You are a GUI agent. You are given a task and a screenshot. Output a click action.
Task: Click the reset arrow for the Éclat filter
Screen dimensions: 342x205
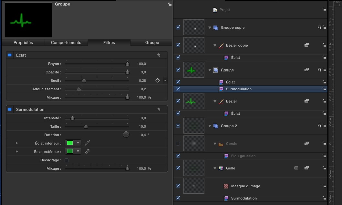tap(159, 55)
